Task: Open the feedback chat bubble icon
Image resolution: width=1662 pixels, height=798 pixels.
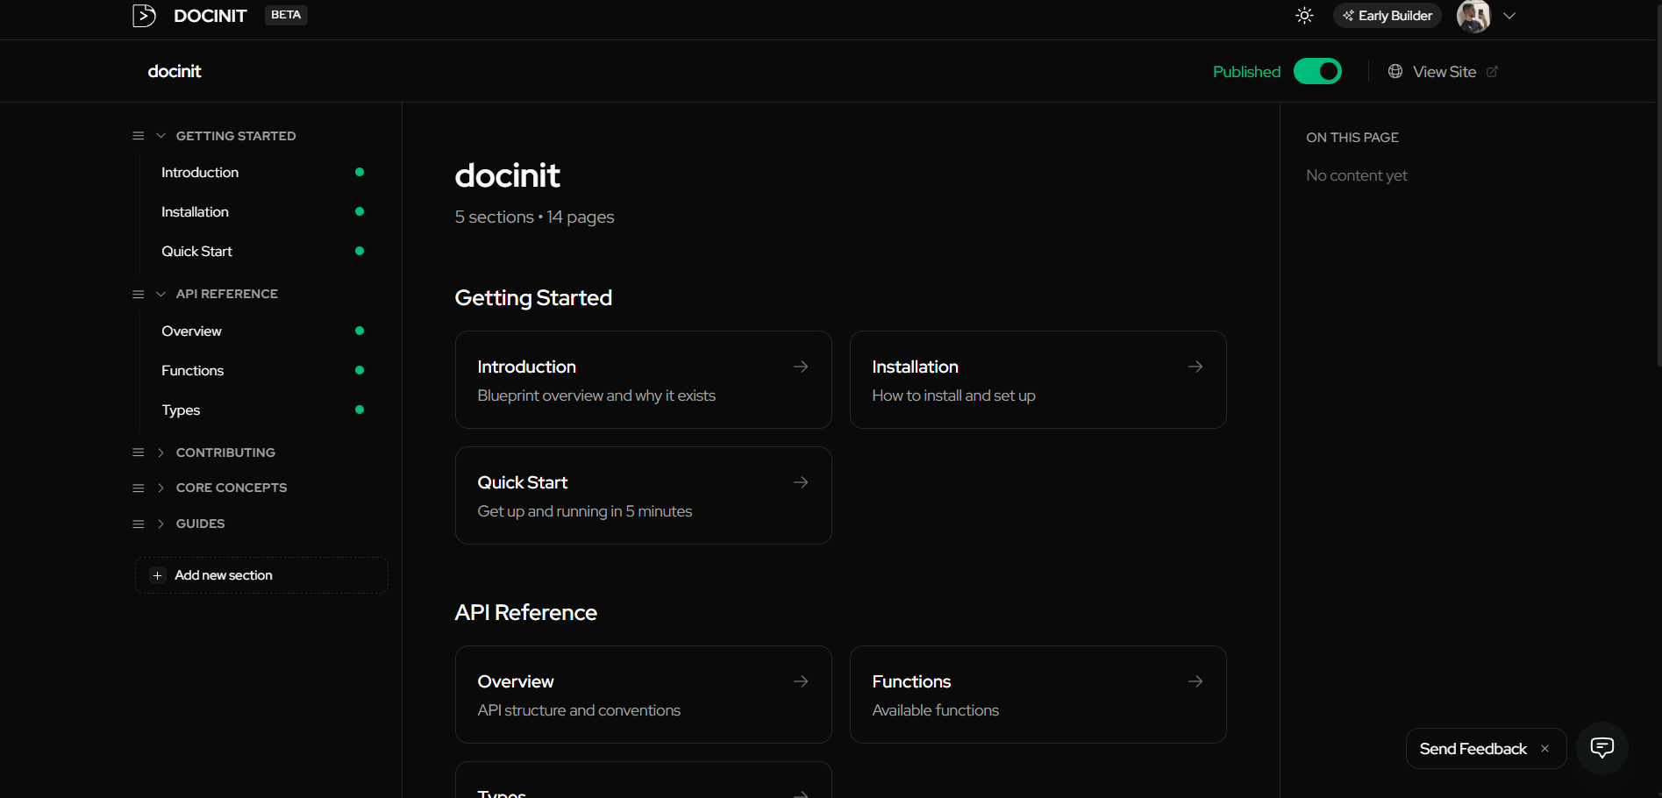Action: (x=1602, y=748)
